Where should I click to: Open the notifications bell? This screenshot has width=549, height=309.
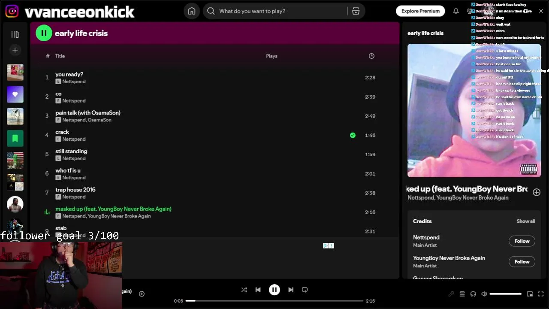[456, 11]
